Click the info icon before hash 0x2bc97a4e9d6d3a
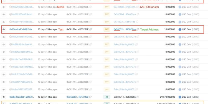This screenshot has height=104, width=208. click(11, 22)
